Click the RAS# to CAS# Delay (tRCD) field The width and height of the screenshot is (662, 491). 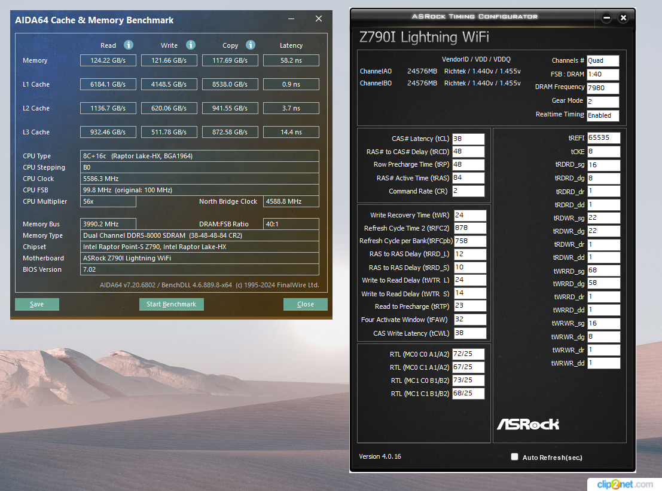coord(468,152)
